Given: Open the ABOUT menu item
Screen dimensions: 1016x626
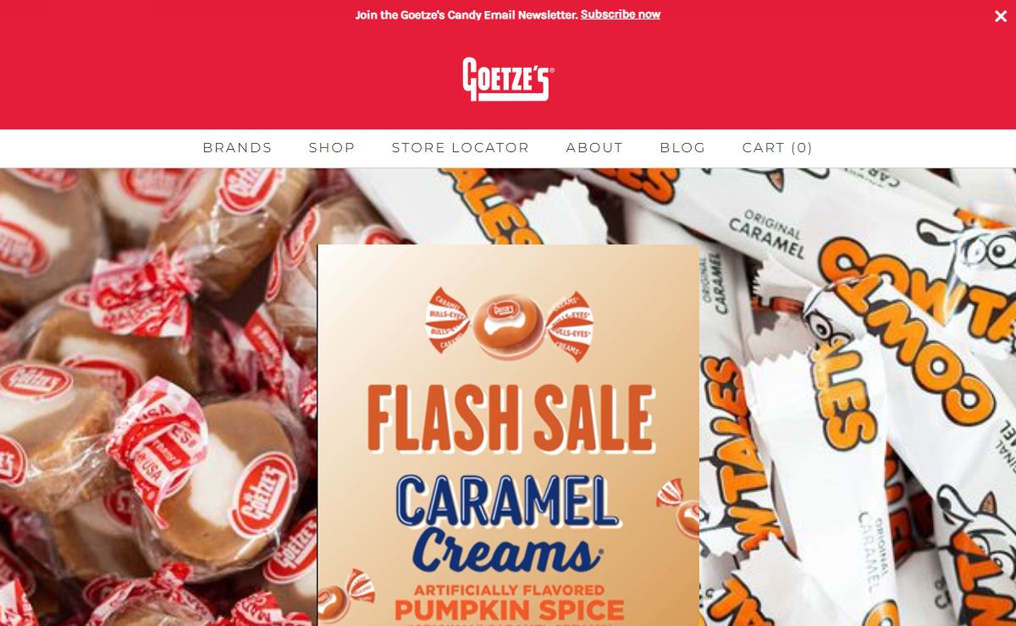Looking at the screenshot, I should point(594,147).
